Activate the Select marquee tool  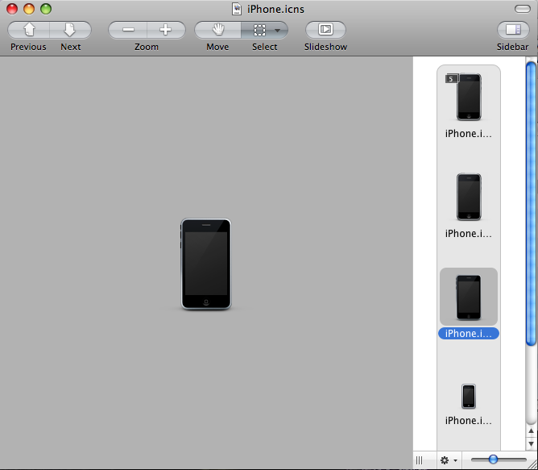[x=259, y=30]
